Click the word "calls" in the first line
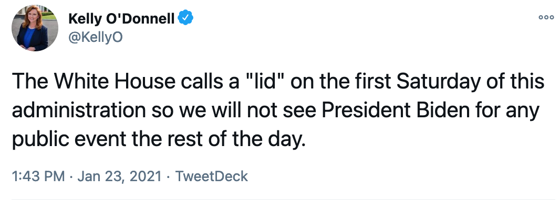Screen dimensions: 560x200 (x=203, y=82)
